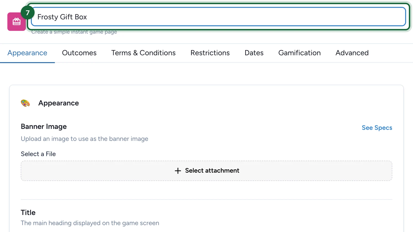Click 'Upload an image to use as the banner image' text
413x232 pixels.
(x=84, y=139)
